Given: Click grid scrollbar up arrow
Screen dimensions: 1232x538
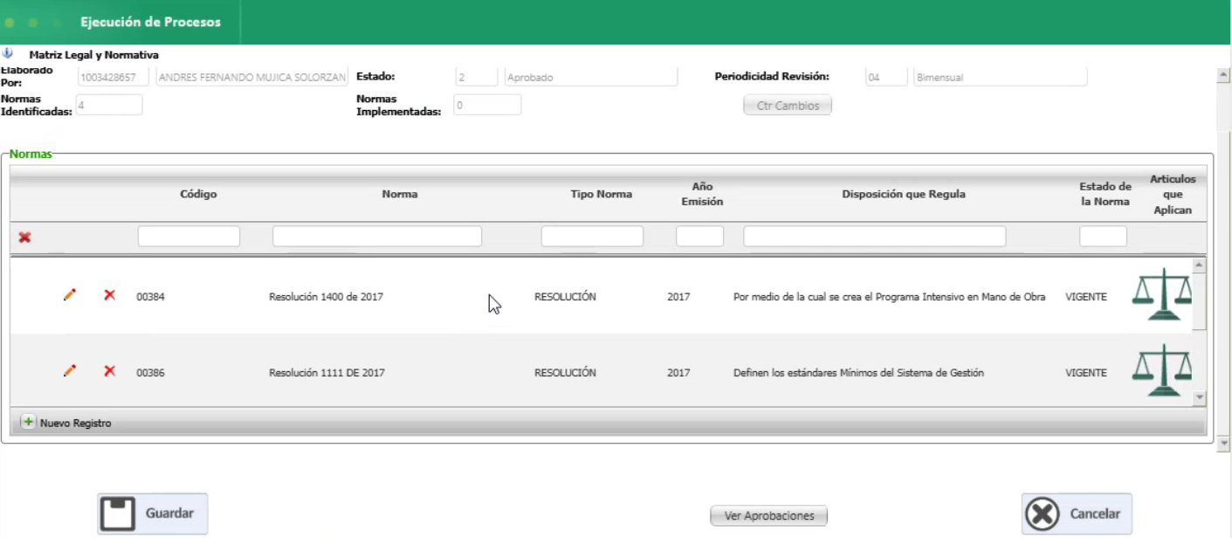Looking at the screenshot, I should 1199,265.
